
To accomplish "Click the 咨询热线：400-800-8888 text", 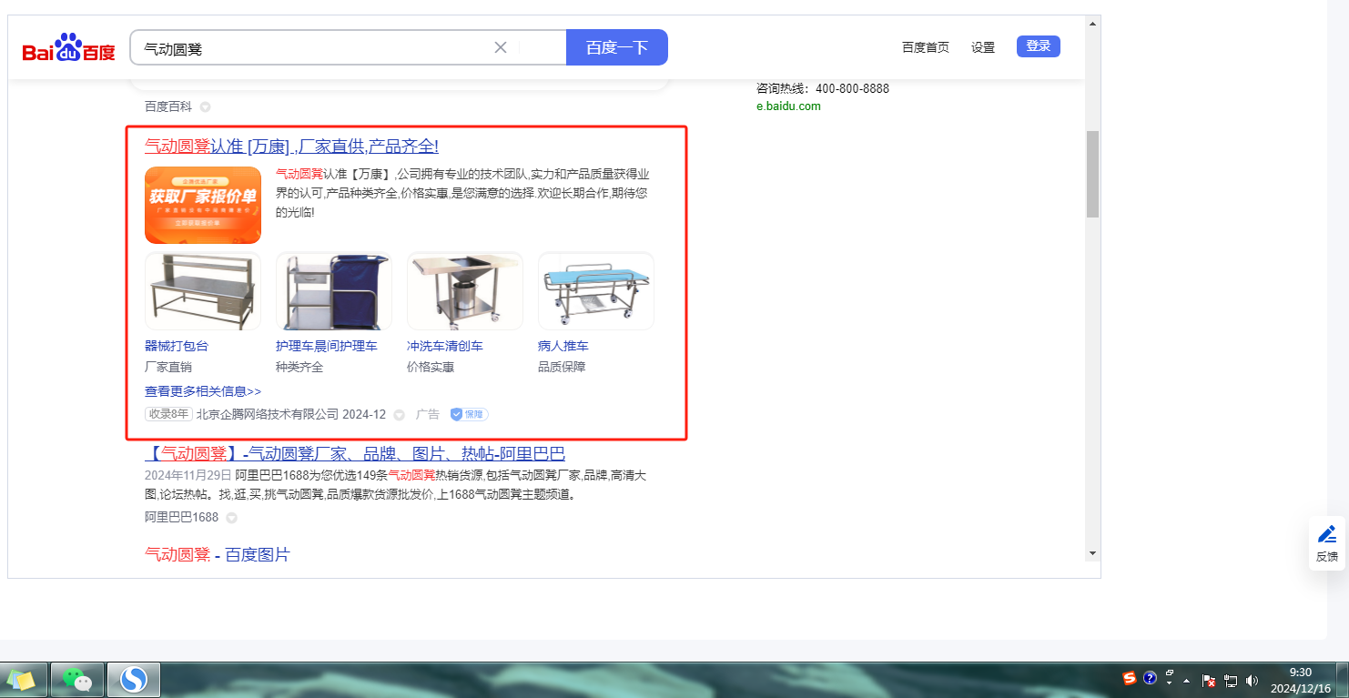I will (823, 88).
